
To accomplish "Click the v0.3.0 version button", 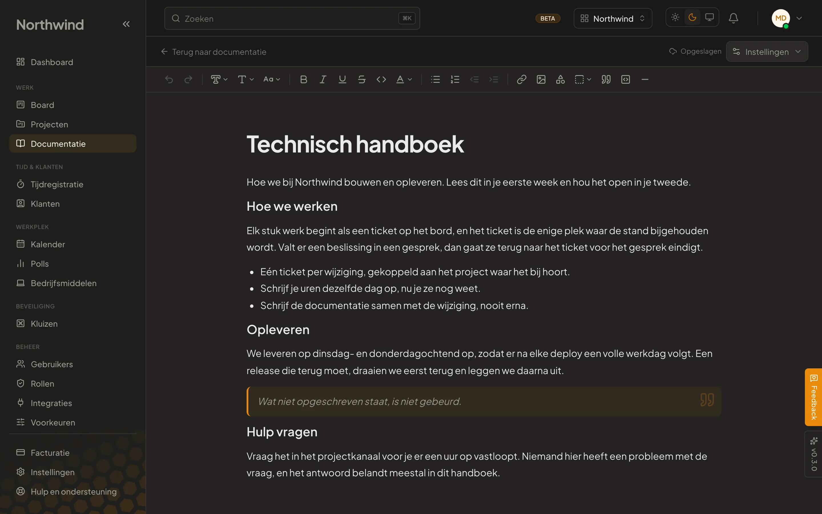I will click(813, 454).
